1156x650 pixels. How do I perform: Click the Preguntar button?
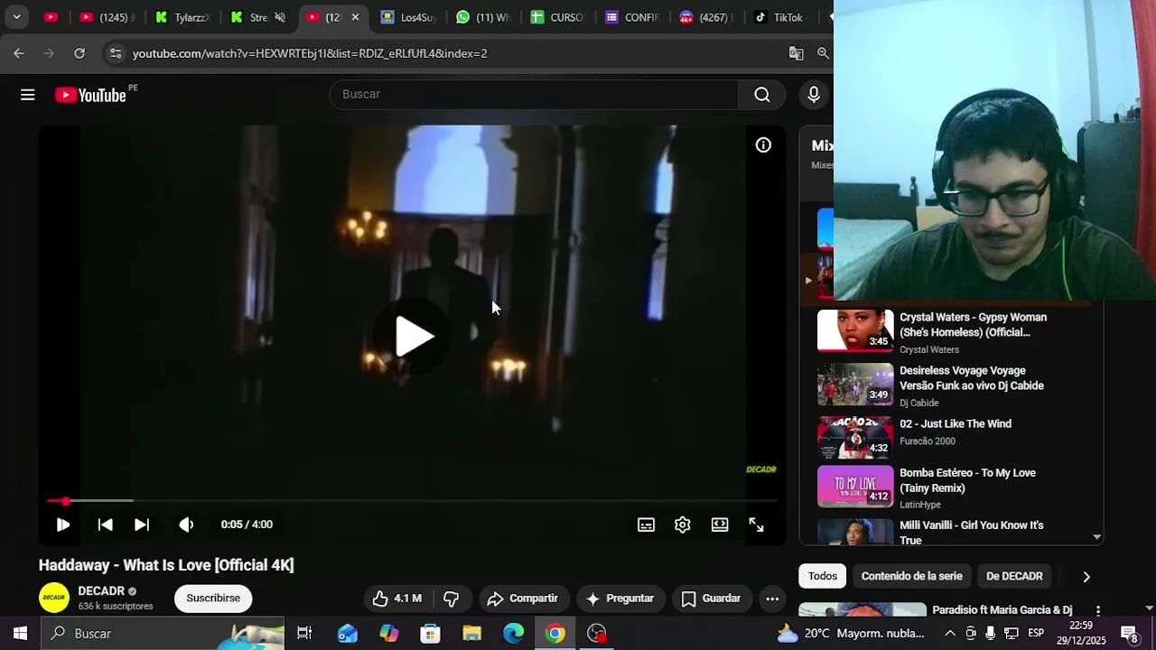(620, 599)
